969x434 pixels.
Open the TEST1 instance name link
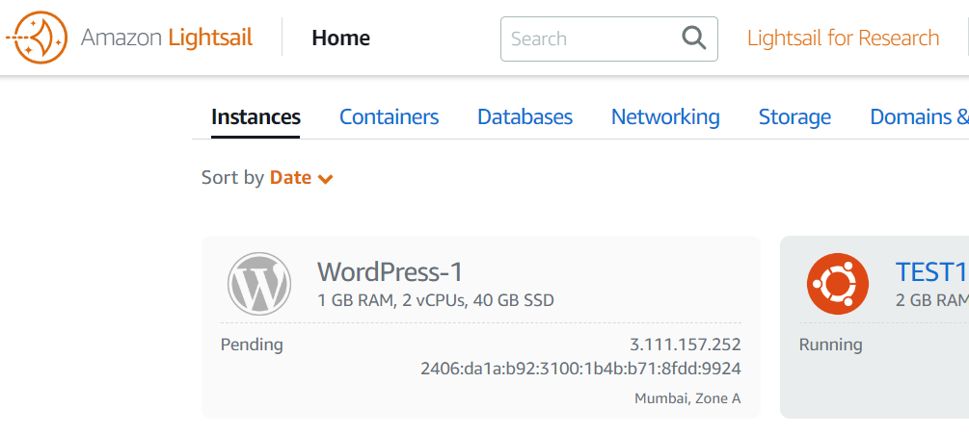930,272
